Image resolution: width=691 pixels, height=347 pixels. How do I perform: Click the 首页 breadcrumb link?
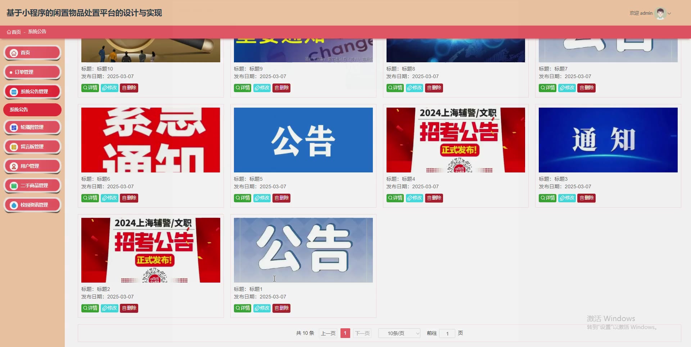16,32
